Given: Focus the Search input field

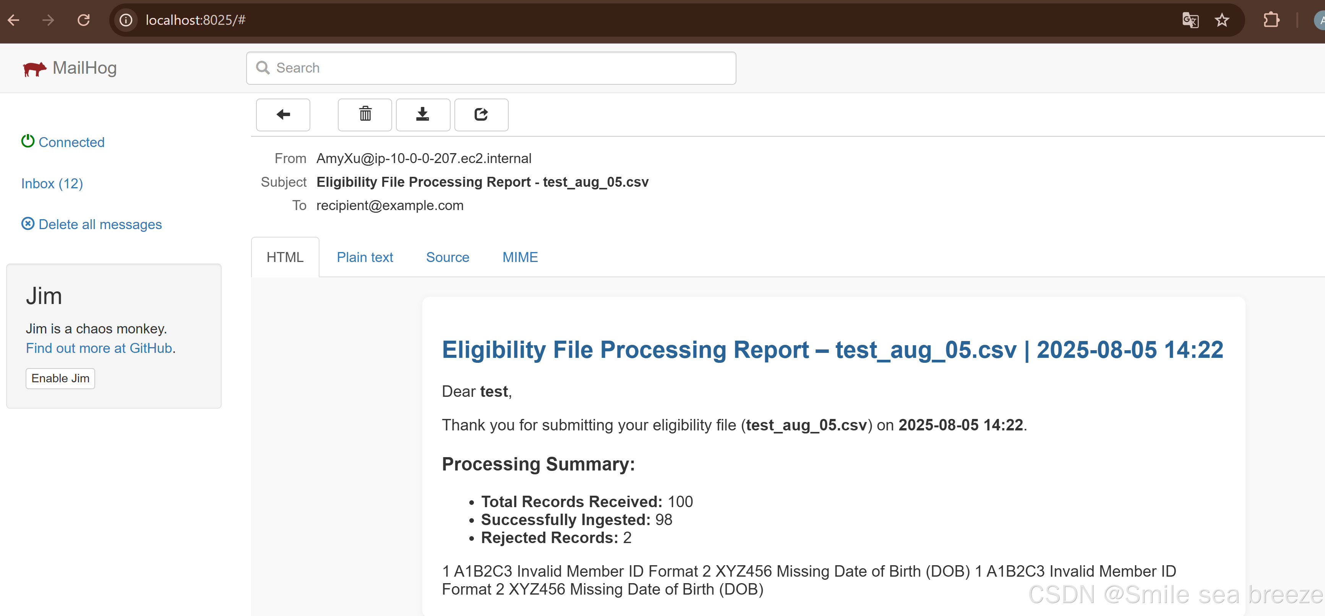Looking at the screenshot, I should point(491,68).
